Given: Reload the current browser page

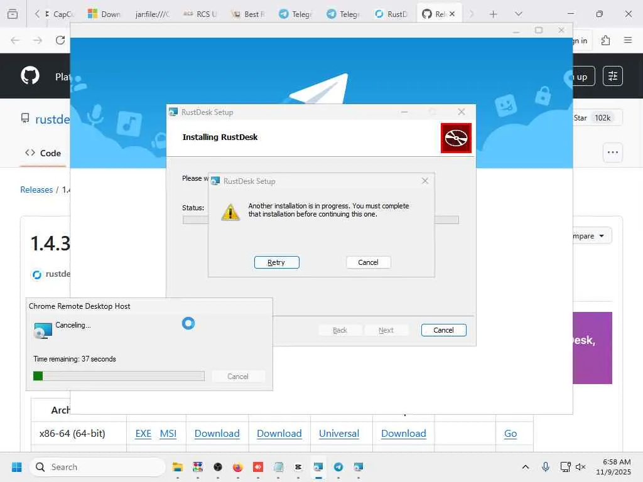Looking at the screenshot, I should point(60,40).
